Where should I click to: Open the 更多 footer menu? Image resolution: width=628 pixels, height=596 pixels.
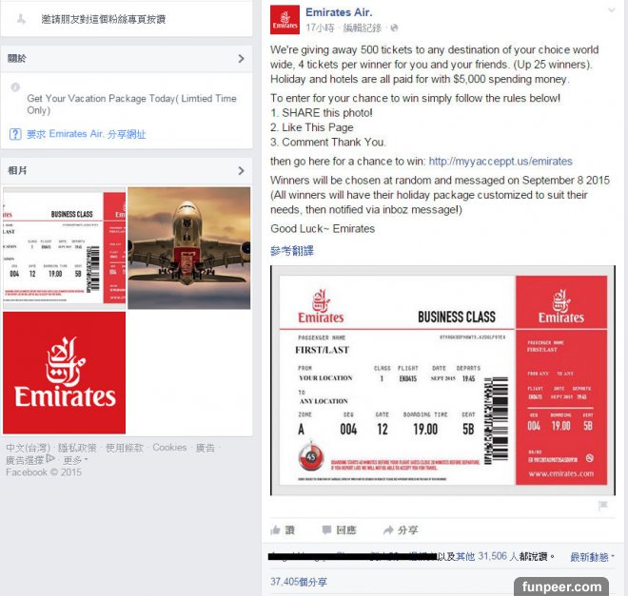pyautogui.click(x=76, y=460)
